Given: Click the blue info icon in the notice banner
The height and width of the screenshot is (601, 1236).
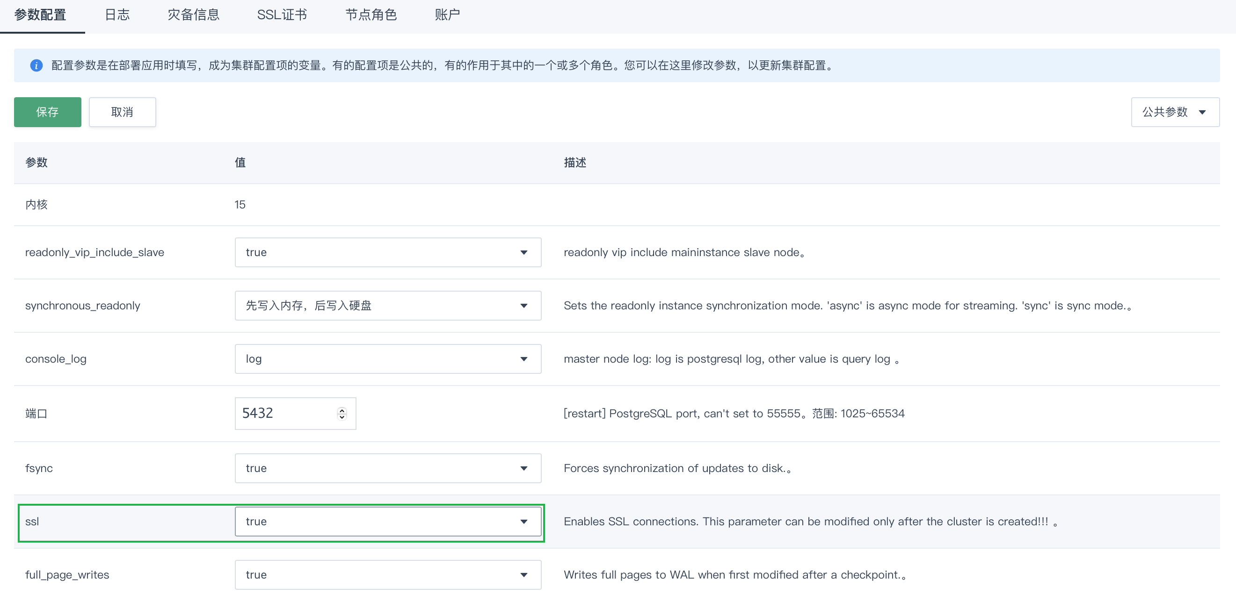Looking at the screenshot, I should pos(36,65).
